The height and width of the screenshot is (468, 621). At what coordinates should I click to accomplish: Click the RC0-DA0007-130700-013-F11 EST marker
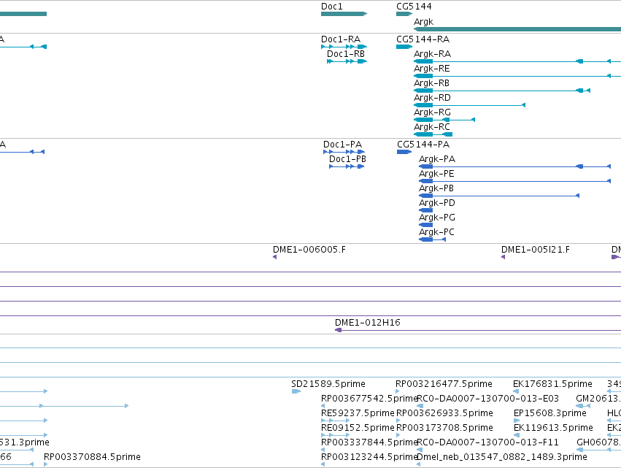tap(419, 450)
